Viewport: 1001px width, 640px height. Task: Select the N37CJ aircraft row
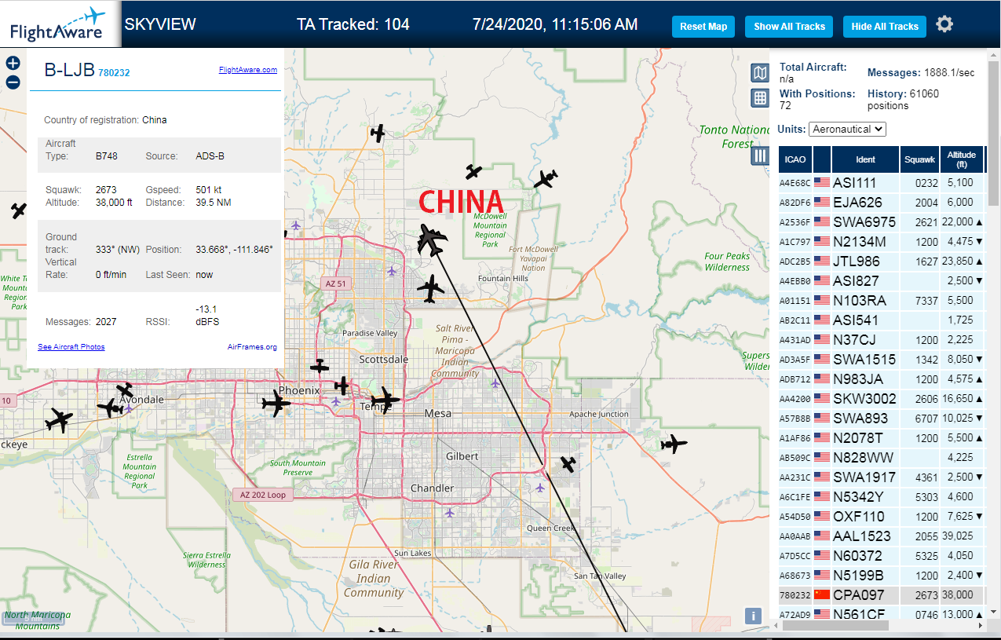click(881, 339)
